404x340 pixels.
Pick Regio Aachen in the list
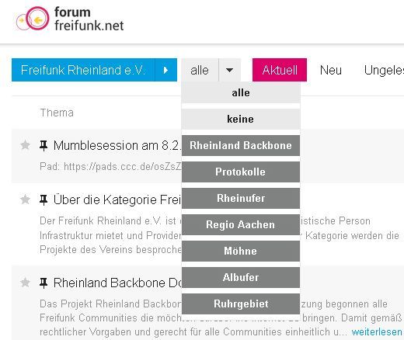(241, 224)
